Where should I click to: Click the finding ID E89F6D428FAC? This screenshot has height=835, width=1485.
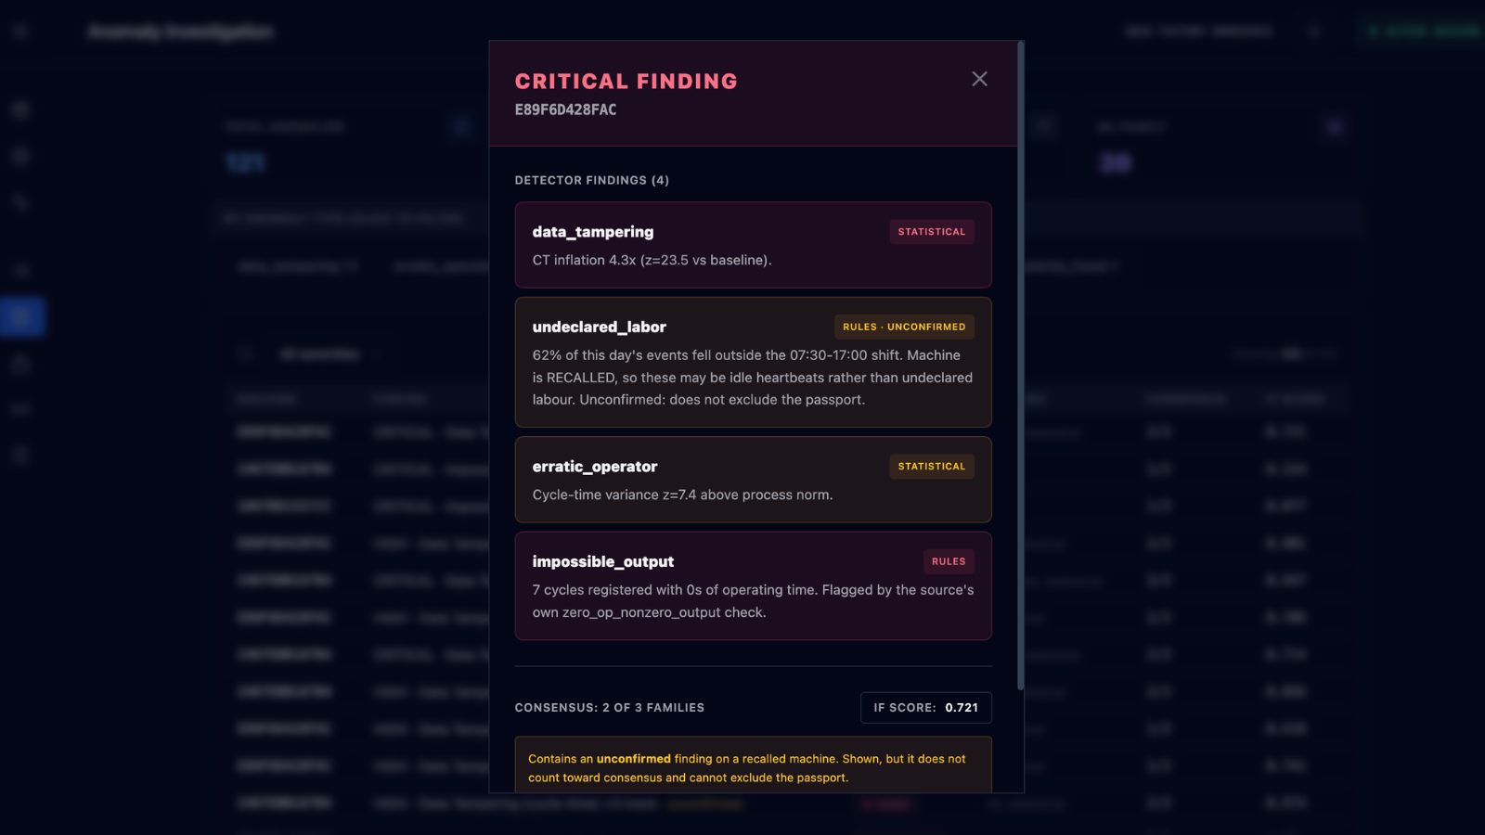coord(565,109)
